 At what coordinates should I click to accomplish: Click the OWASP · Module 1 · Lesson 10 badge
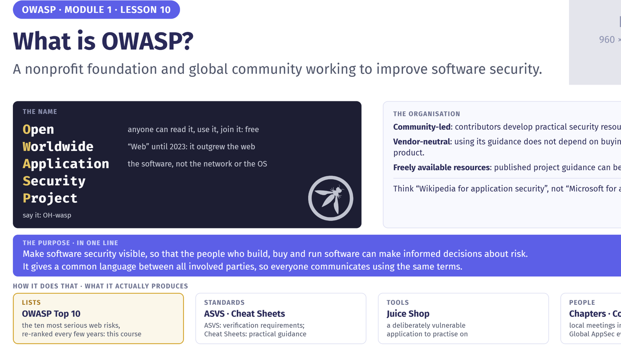click(x=96, y=10)
